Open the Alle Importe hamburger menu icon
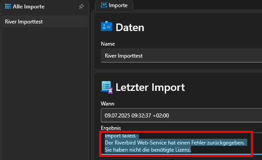The image size is (262, 160). point(8,6)
